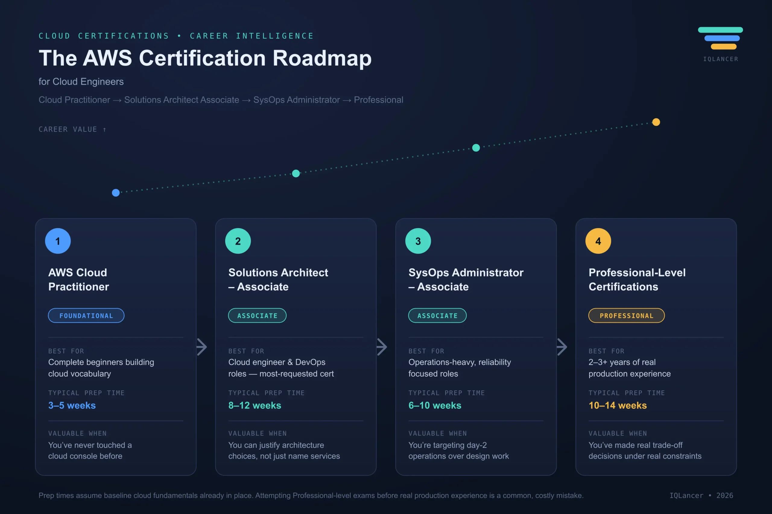Click 'Operations-heavy, reliability focused roles' text
The width and height of the screenshot is (772, 514).
click(460, 368)
